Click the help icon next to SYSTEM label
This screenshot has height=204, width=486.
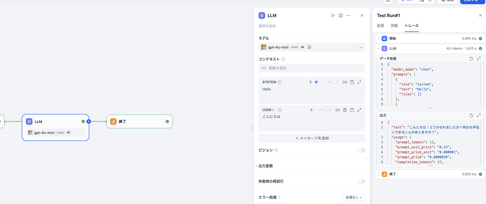coord(280,82)
